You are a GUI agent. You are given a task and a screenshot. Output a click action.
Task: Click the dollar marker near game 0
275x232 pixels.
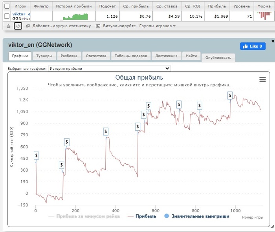[36, 155]
